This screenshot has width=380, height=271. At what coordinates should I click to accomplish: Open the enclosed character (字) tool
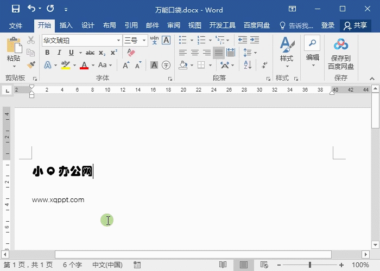tap(166, 65)
